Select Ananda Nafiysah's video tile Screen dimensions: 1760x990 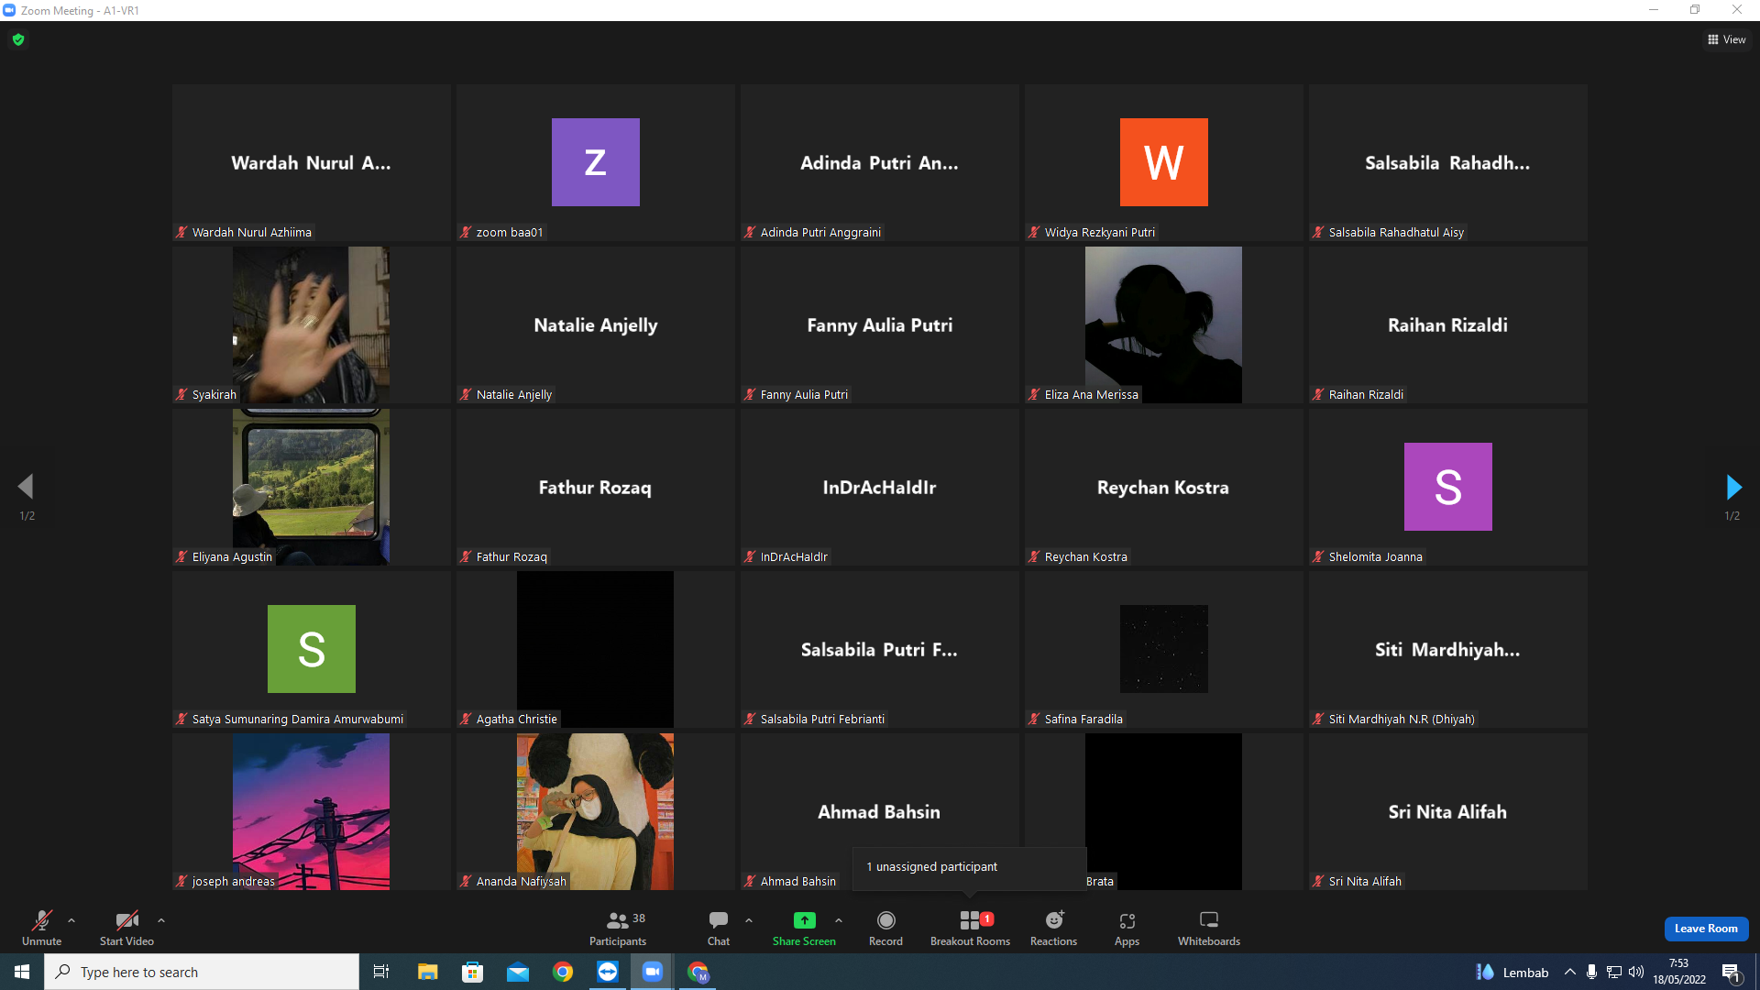595,811
